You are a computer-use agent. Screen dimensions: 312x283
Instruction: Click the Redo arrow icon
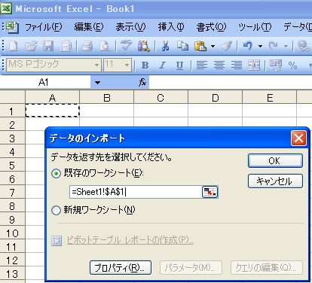274,46
